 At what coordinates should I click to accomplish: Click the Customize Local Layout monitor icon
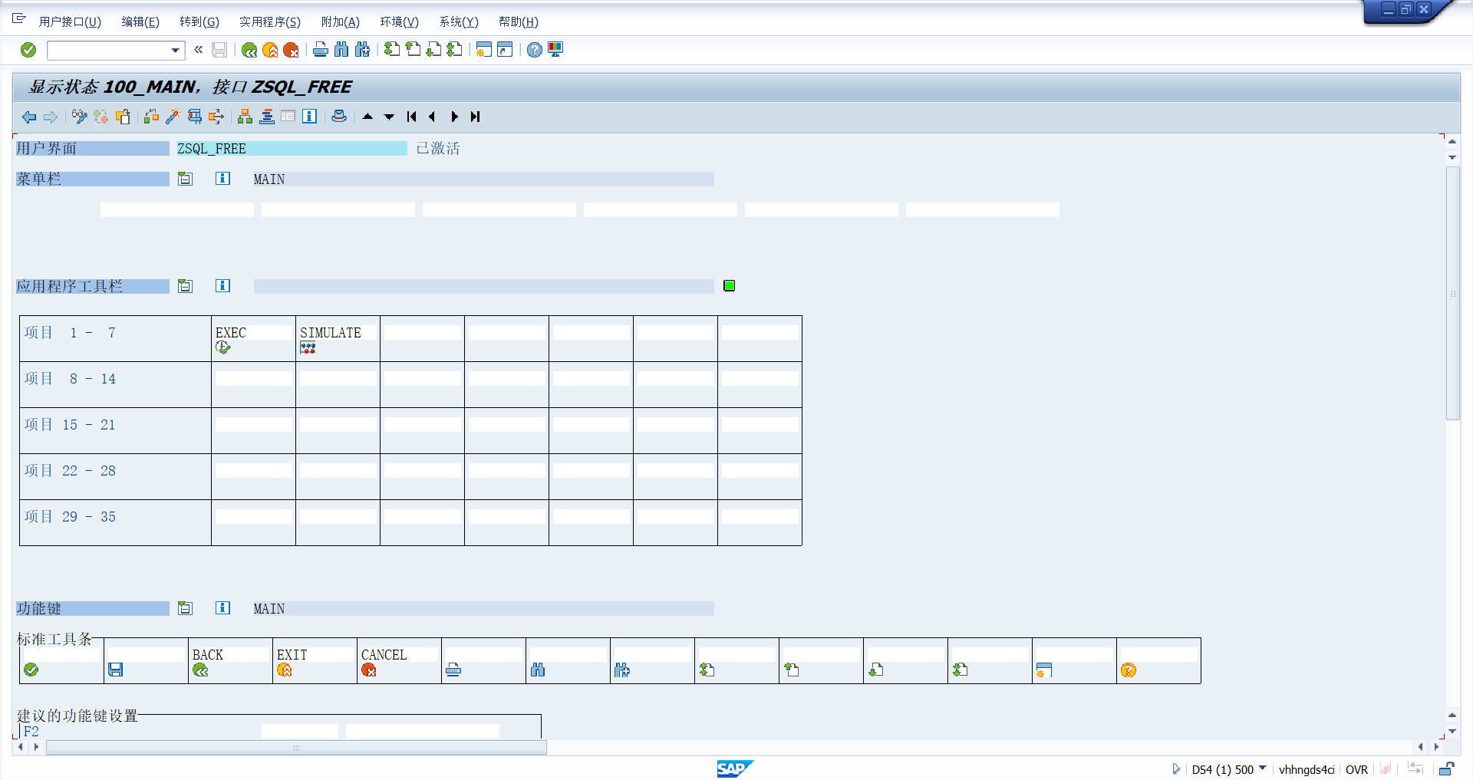coord(555,50)
